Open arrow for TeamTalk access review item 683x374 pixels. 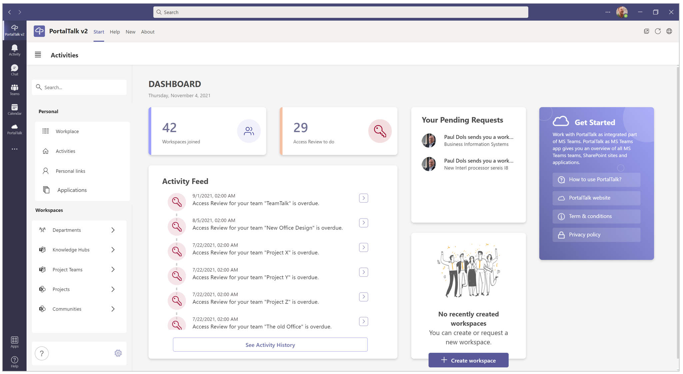pyautogui.click(x=363, y=198)
